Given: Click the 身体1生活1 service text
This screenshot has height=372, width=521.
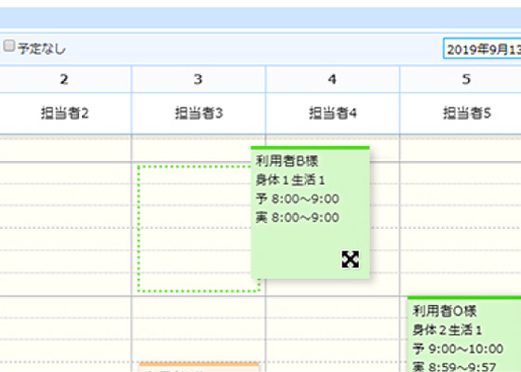Looking at the screenshot, I should pos(289,180).
